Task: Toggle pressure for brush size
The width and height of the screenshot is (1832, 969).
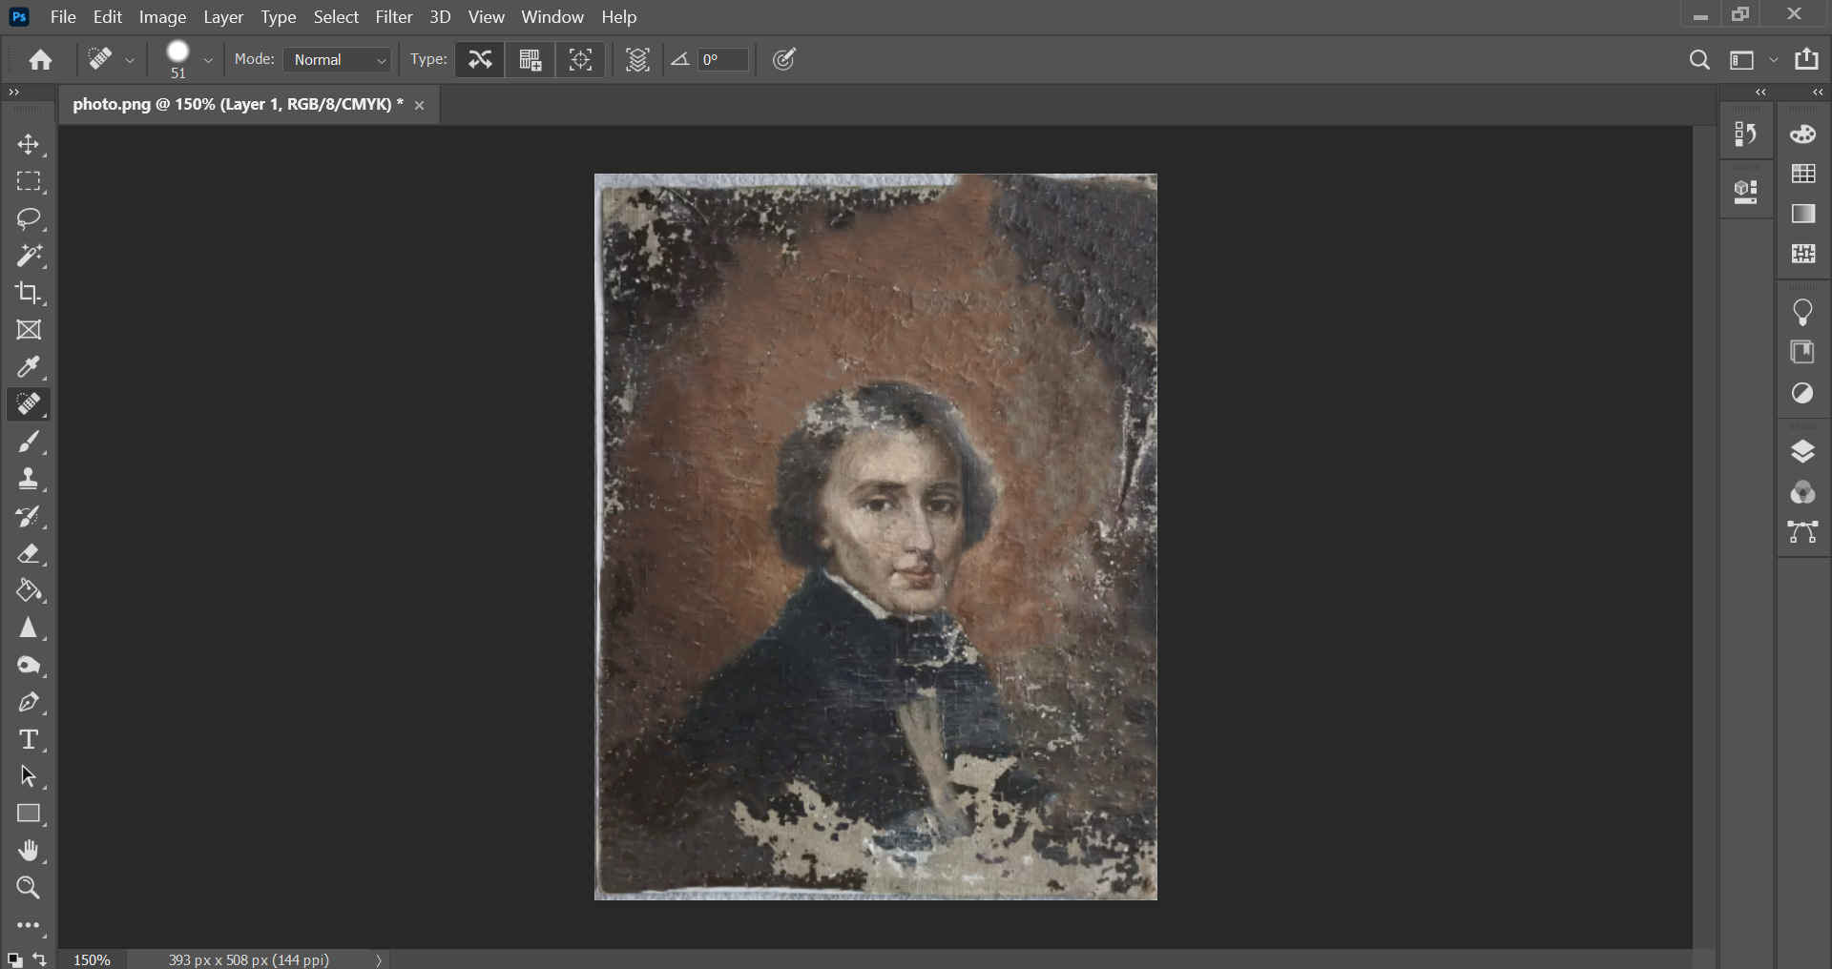Action: tap(784, 60)
